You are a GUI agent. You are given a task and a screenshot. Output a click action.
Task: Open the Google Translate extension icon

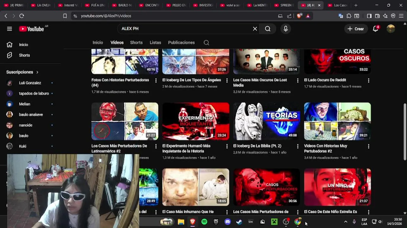[x=341, y=16]
